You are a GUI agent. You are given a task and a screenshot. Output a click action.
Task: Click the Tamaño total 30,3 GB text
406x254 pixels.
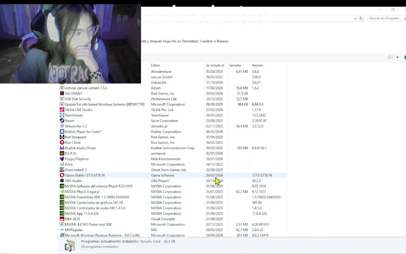pos(158,241)
